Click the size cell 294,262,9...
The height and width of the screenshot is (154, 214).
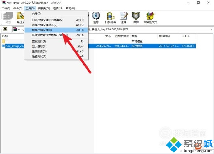point(104,46)
